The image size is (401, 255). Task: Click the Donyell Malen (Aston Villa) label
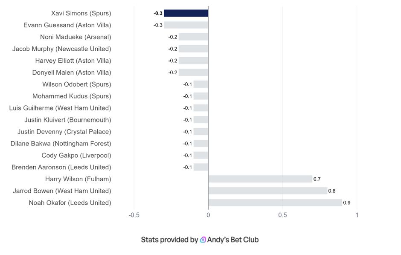pyautogui.click(x=72, y=72)
